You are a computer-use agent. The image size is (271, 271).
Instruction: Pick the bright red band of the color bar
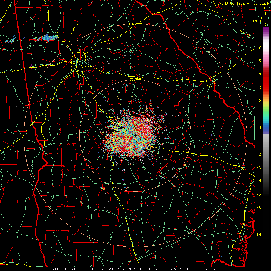(266, 83)
